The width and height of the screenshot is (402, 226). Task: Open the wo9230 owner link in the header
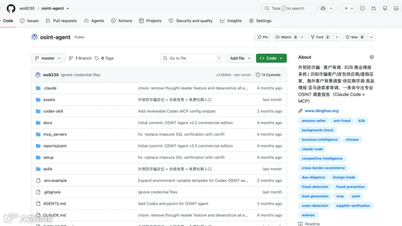tap(27, 8)
